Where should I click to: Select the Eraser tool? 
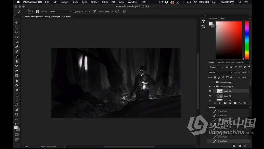click(x=17, y=71)
